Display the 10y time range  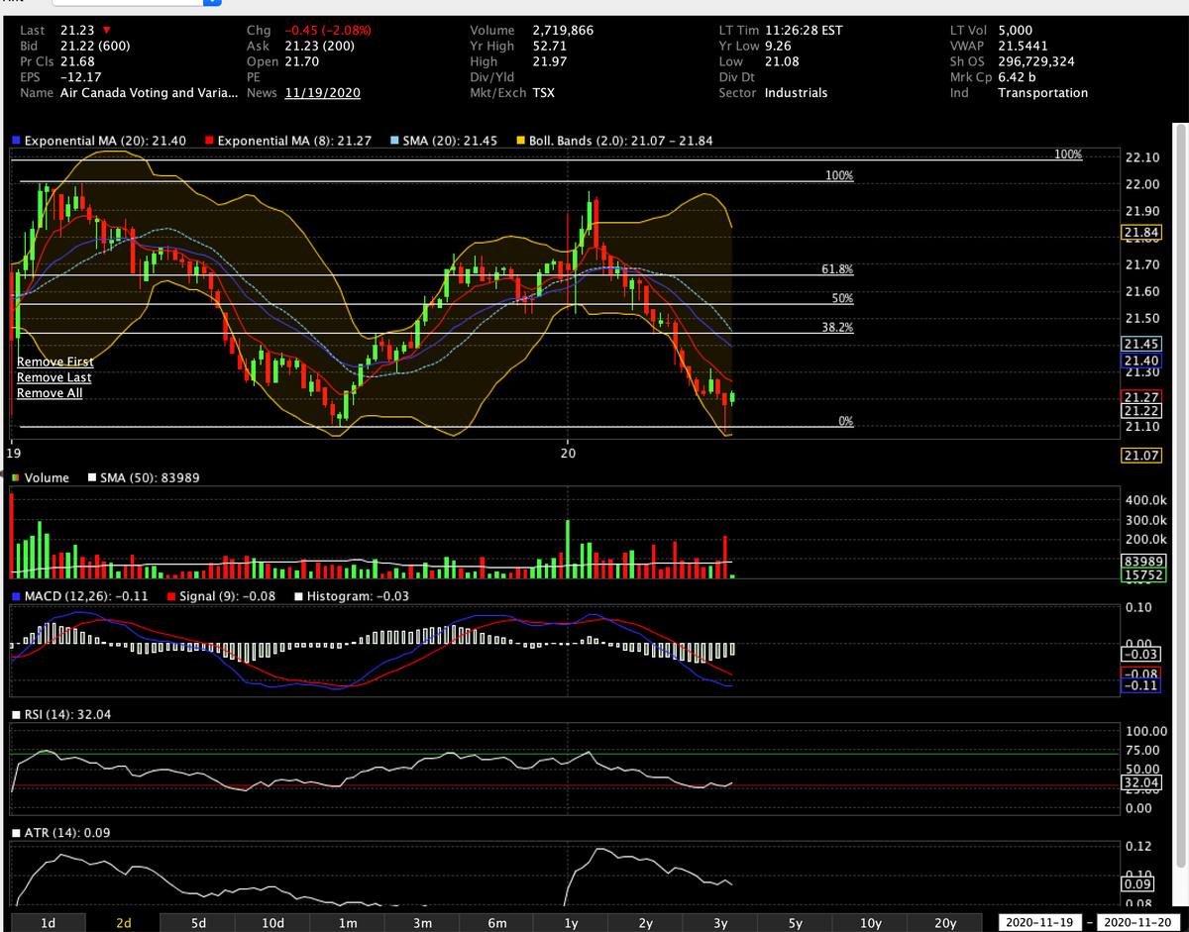click(x=870, y=923)
